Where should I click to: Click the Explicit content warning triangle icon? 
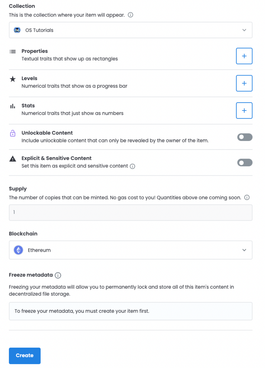(13, 159)
